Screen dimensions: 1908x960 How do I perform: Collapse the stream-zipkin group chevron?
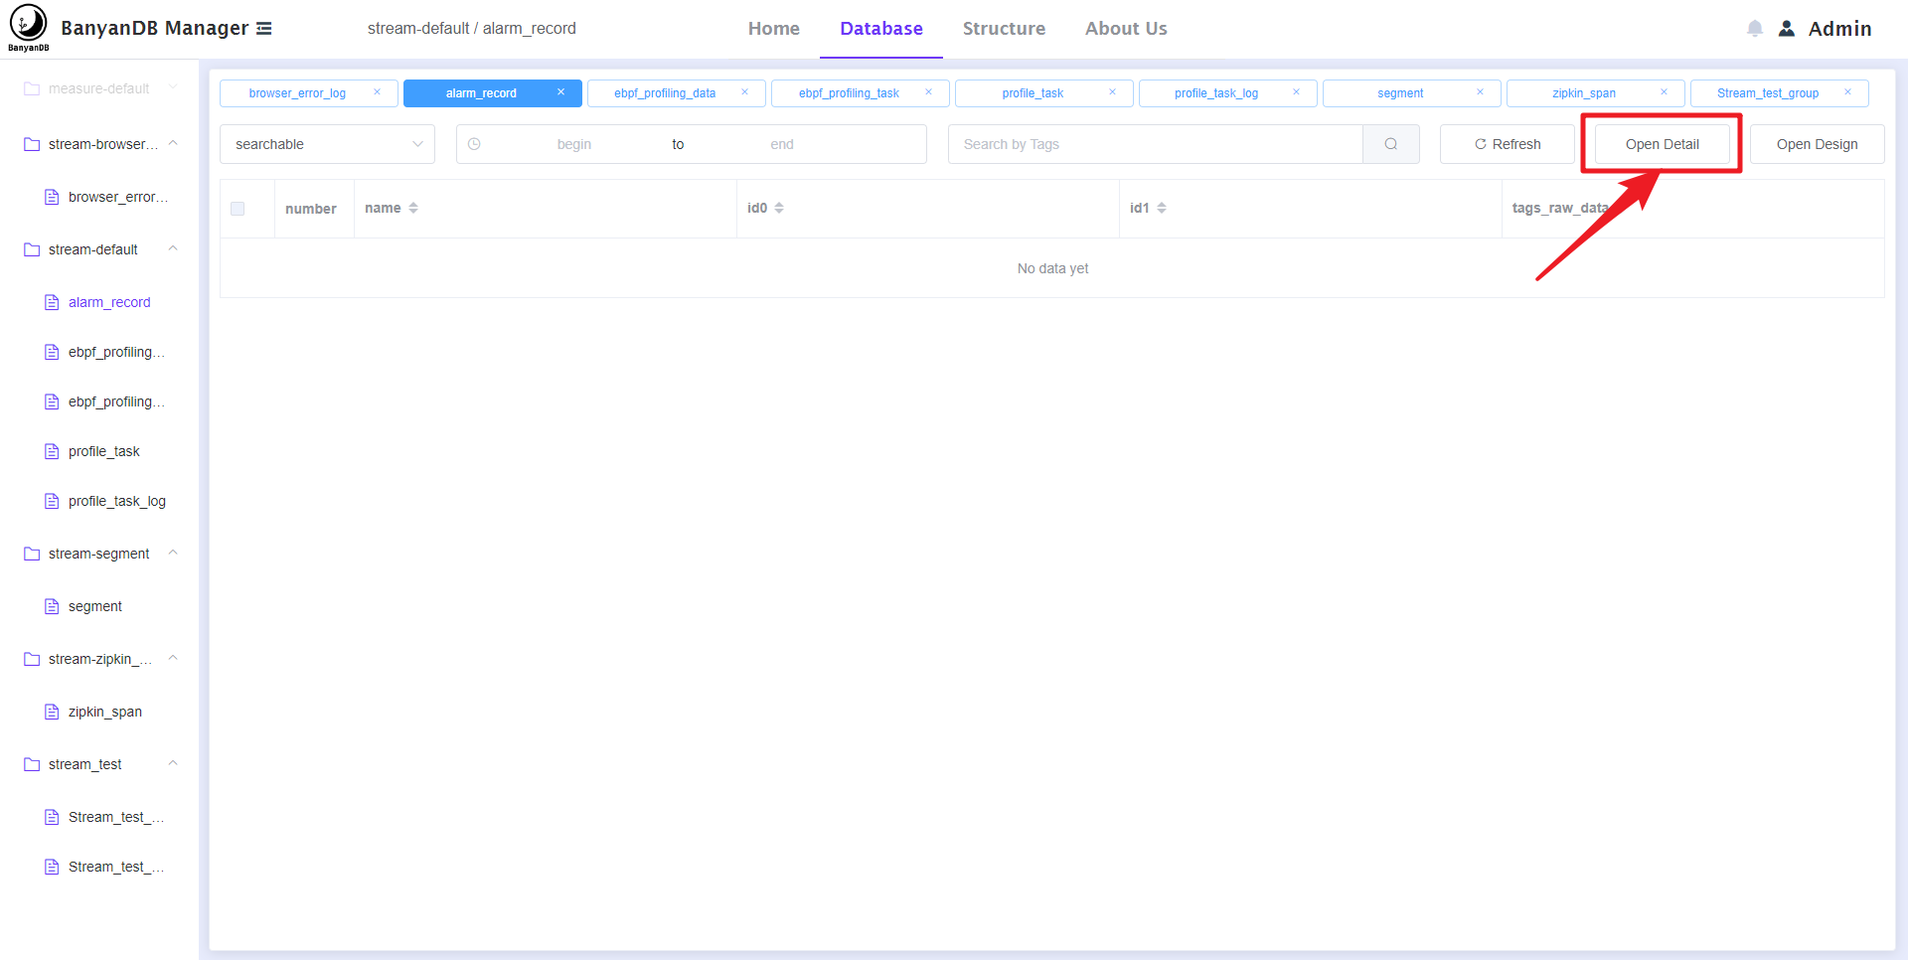173,658
